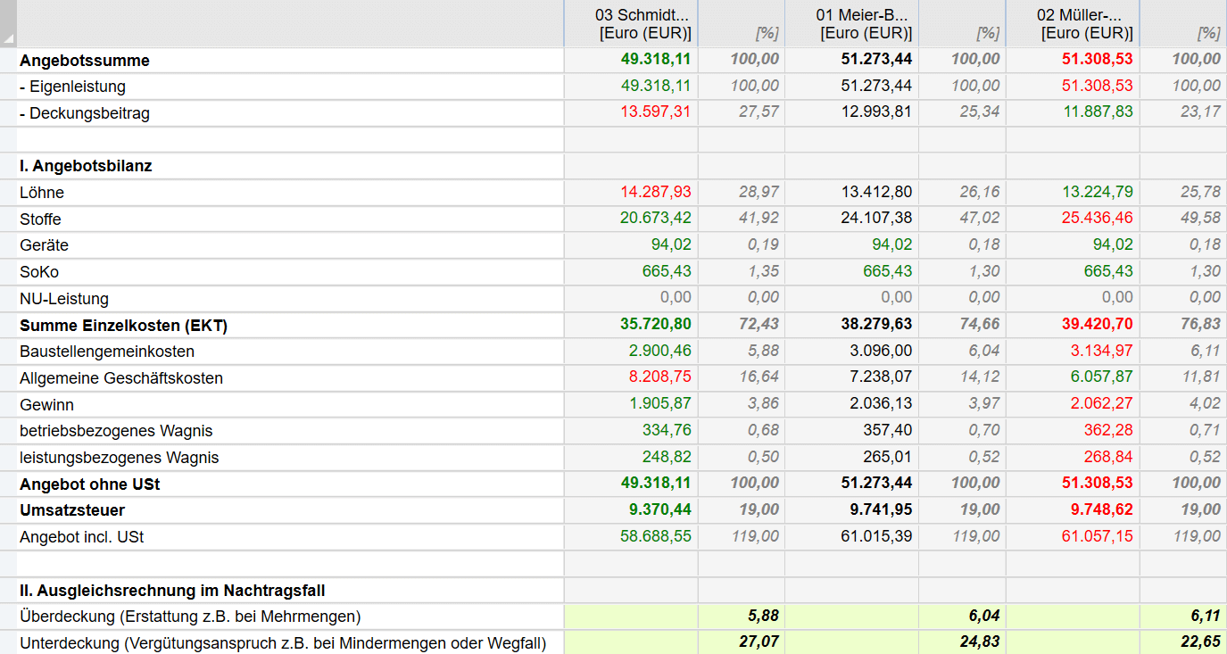
Task: Click the Angebot incl. USt value 61.057,15
Action: point(1097,537)
